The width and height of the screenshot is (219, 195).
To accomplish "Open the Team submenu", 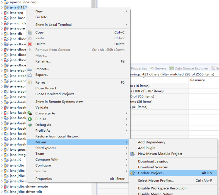I will click(x=78, y=154).
